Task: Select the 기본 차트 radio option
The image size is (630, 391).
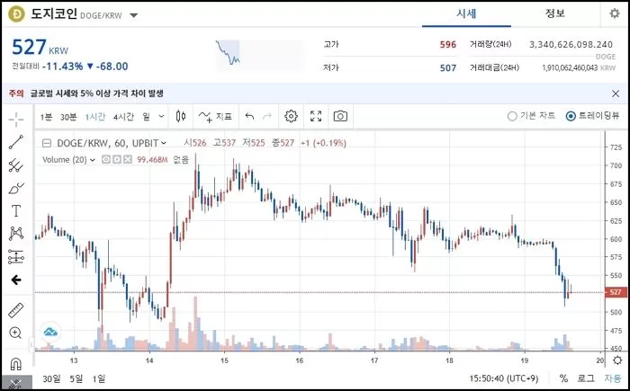Action: pos(513,116)
